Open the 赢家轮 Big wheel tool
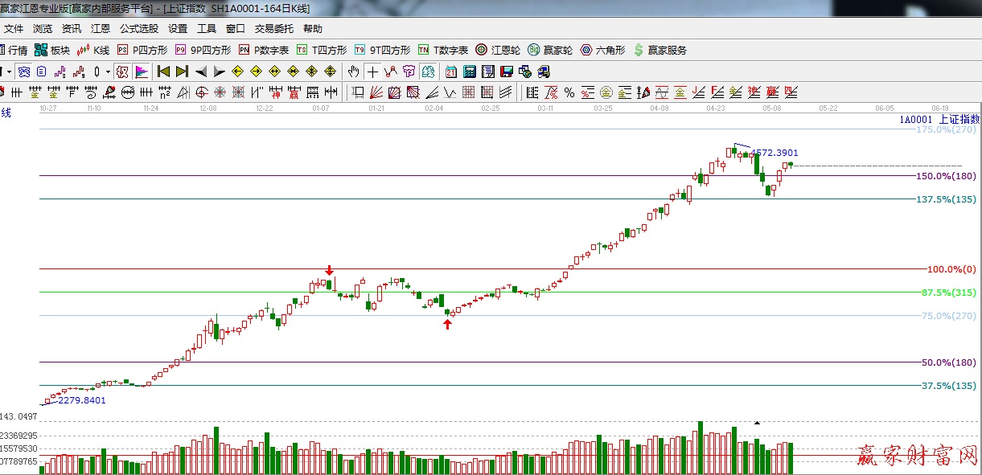The image size is (982, 475). 550,50
